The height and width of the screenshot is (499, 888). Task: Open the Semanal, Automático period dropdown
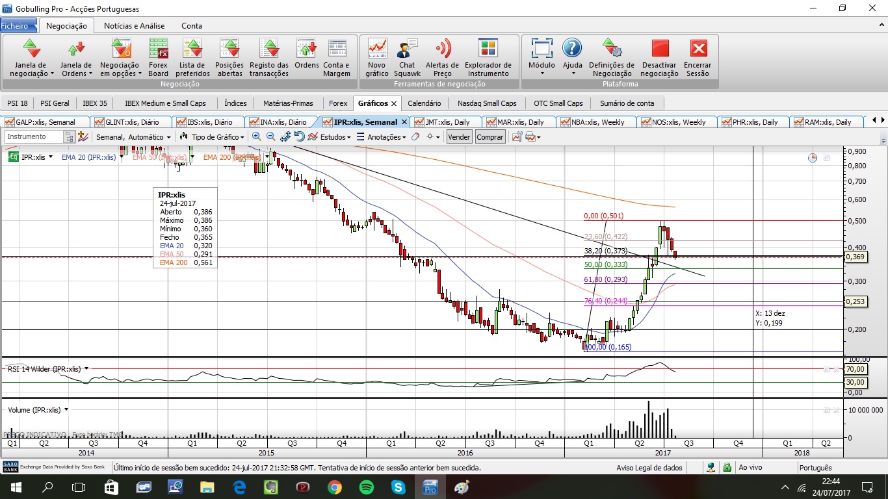tap(133, 137)
